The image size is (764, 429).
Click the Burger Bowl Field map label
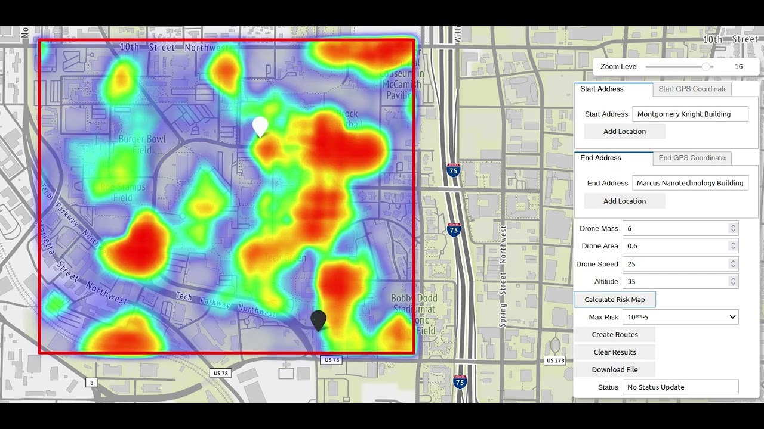coord(142,144)
